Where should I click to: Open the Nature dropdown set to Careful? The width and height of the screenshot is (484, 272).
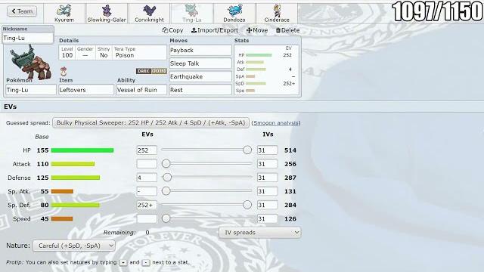click(74, 246)
